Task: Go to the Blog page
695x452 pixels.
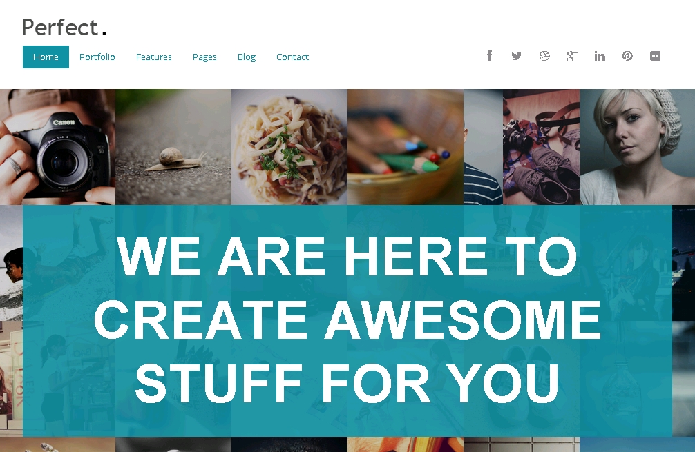Action: (x=247, y=57)
